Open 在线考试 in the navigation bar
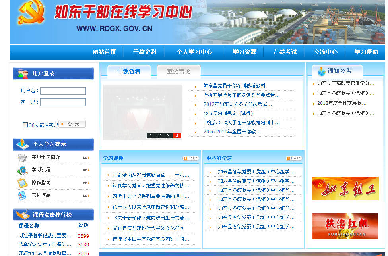 tap(285, 52)
